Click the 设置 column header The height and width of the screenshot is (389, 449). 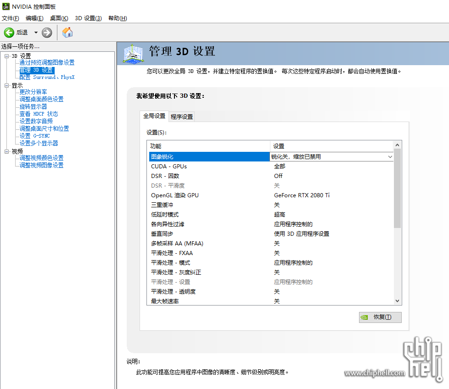point(332,146)
